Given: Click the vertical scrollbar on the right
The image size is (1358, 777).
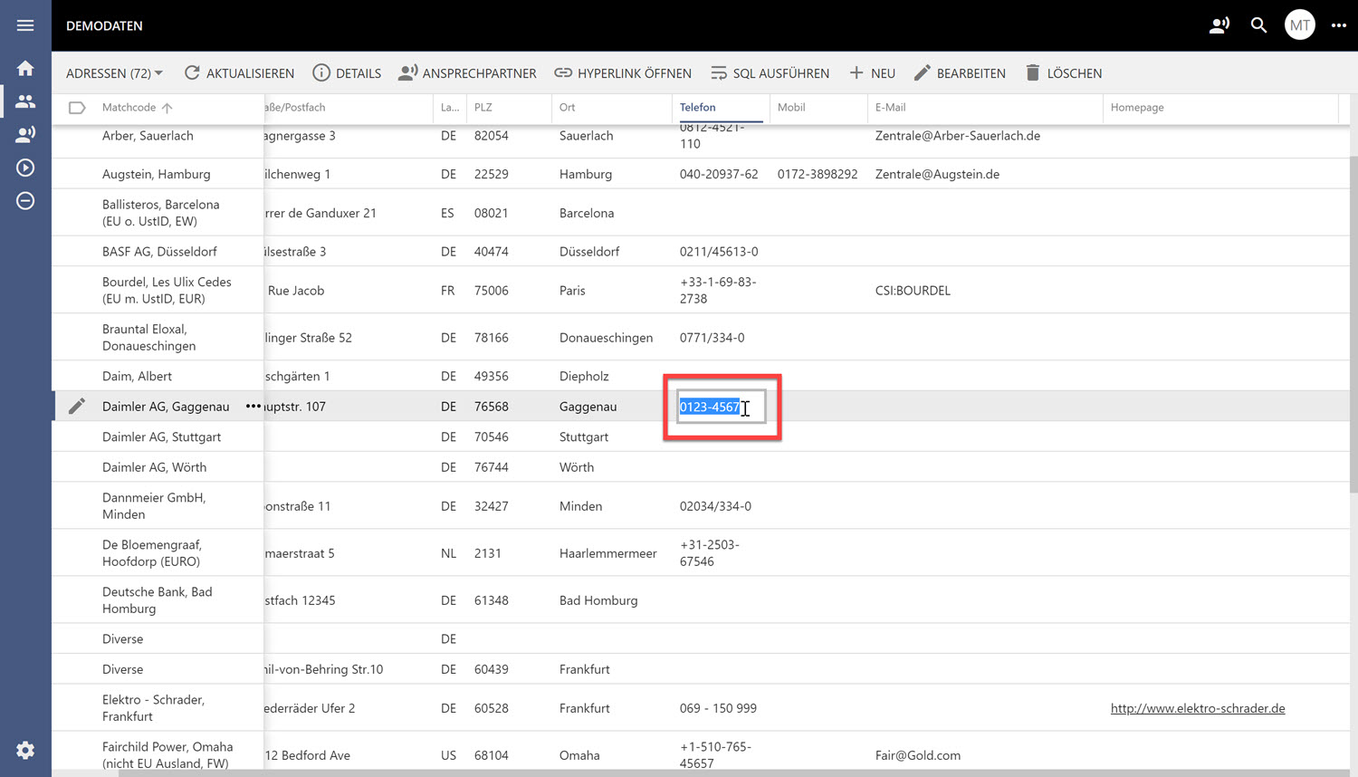Looking at the screenshot, I should (1353, 326).
